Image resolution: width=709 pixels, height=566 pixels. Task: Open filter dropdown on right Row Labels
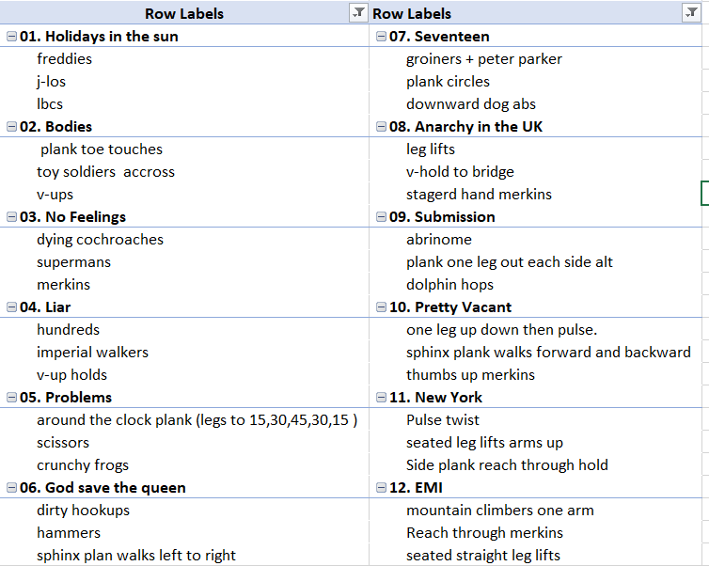coord(691,13)
